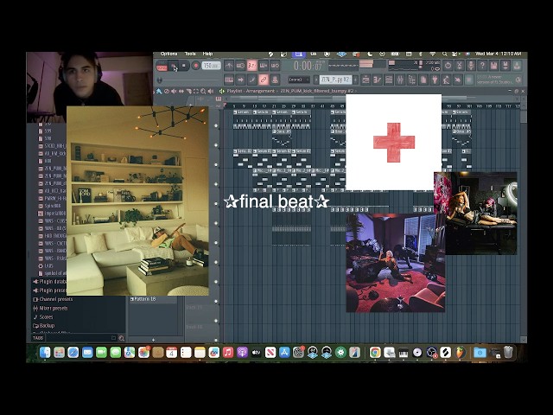Toggle wait for input to start playing
Image resolution: width=553 pixels, height=415 pixels.
(240, 66)
